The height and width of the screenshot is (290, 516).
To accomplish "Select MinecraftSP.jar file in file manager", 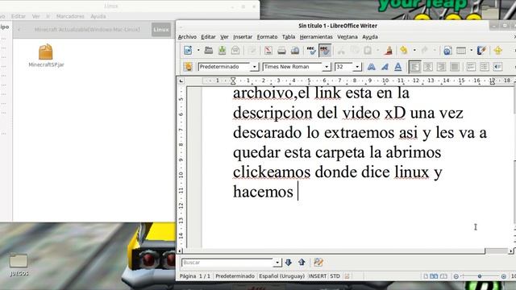I will pyautogui.click(x=46, y=56).
